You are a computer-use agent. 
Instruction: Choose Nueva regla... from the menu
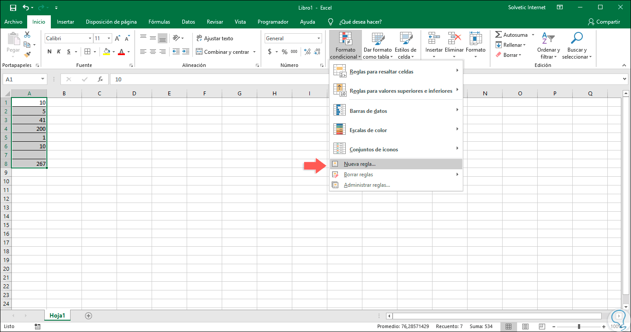pos(396,164)
